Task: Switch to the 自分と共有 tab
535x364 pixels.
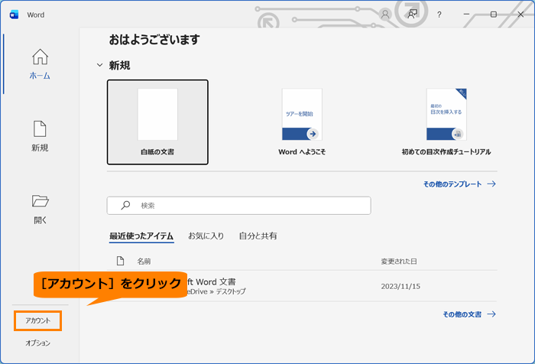Action: [258, 236]
